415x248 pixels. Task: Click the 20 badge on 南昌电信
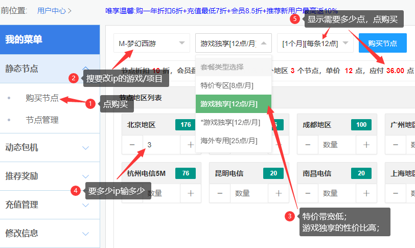(361, 173)
